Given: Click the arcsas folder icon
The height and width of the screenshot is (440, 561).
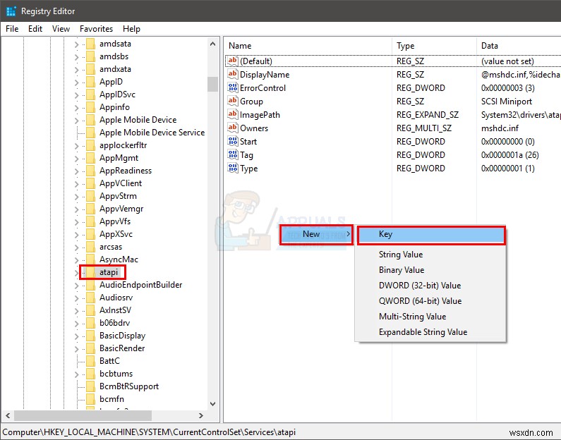Looking at the screenshot, I should point(90,247).
